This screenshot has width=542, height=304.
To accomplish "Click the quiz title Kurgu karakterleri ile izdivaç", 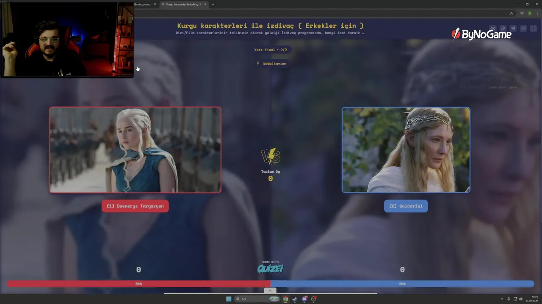I will pos(270,26).
